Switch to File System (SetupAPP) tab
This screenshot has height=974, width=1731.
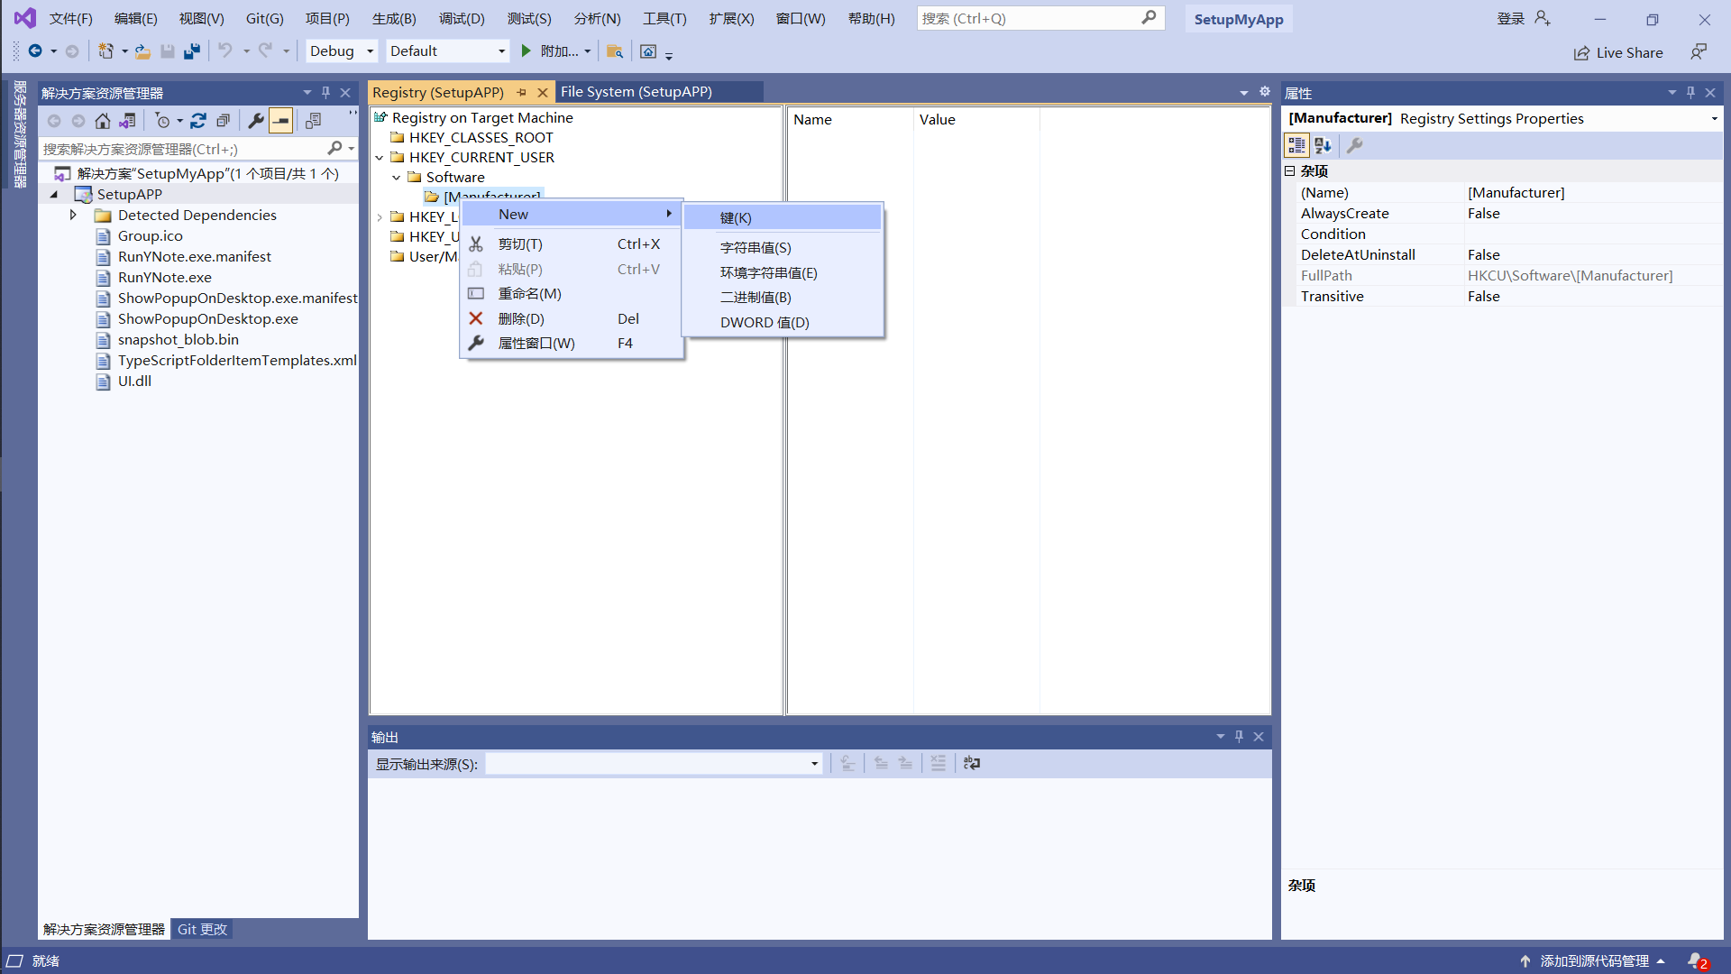(x=637, y=92)
